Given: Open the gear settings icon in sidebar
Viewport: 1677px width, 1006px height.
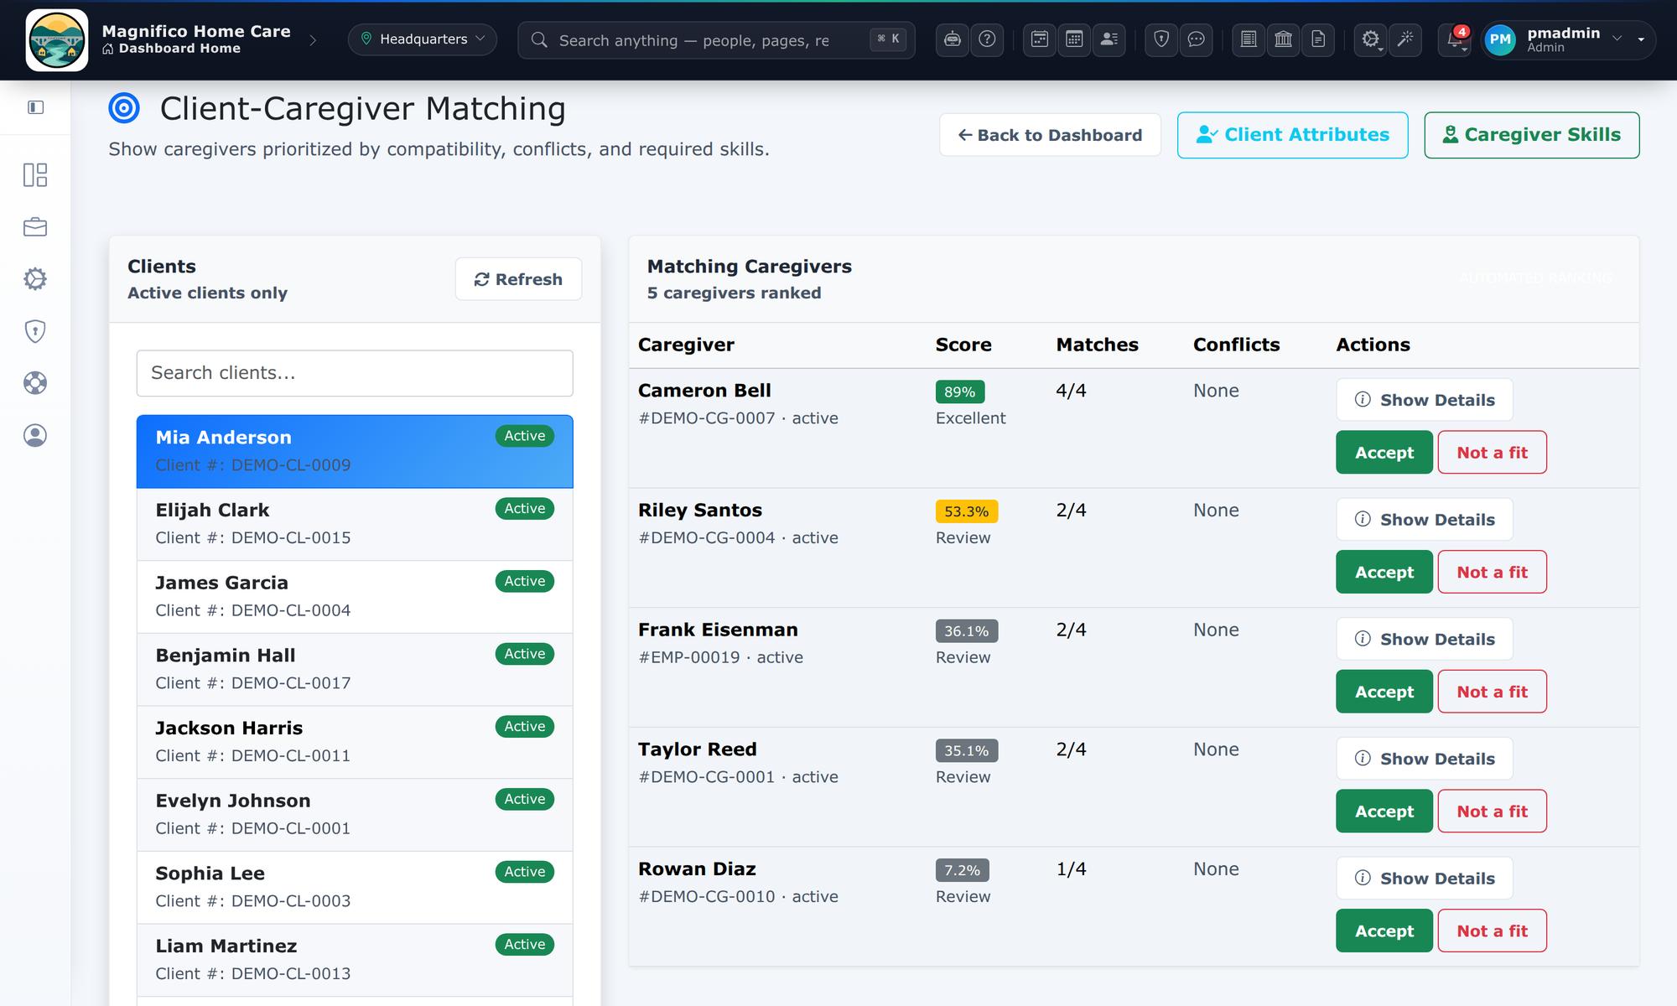Looking at the screenshot, I should [35, 279].
